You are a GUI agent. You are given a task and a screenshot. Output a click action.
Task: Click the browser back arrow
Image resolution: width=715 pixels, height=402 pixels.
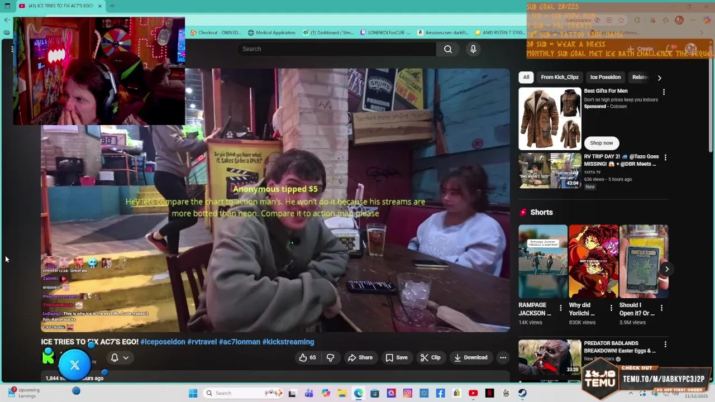point(7,20)
